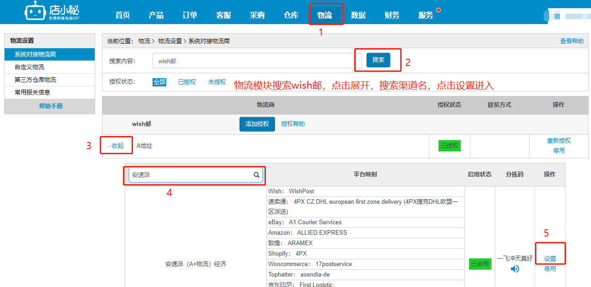Screen dimensions: 591x287
Task: Click the green 已启用 status badge
Action: (480, 264)
